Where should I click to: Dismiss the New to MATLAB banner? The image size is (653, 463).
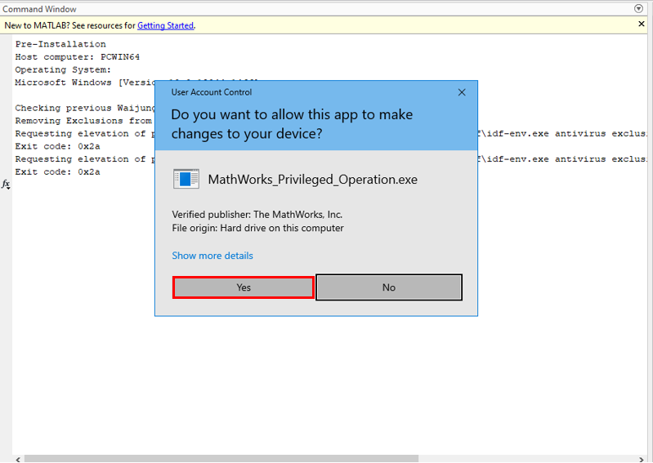pyautogui.click(x=642, y=24)
